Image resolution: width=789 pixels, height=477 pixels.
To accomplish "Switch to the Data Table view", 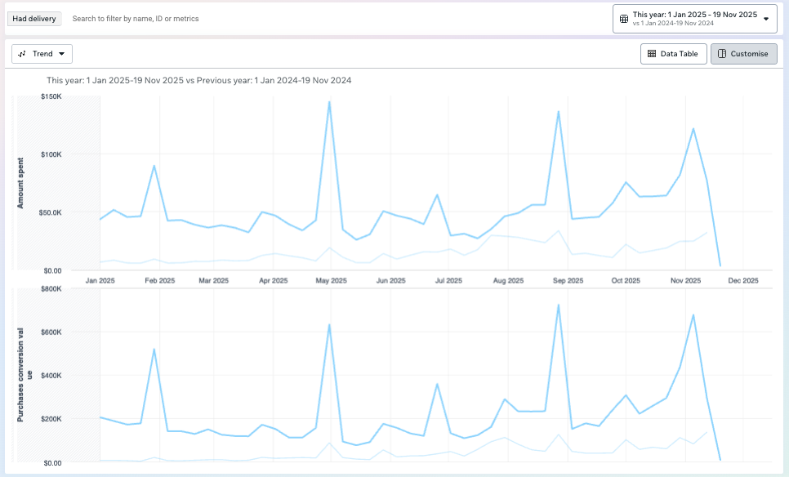I will [x=673, y=54].
